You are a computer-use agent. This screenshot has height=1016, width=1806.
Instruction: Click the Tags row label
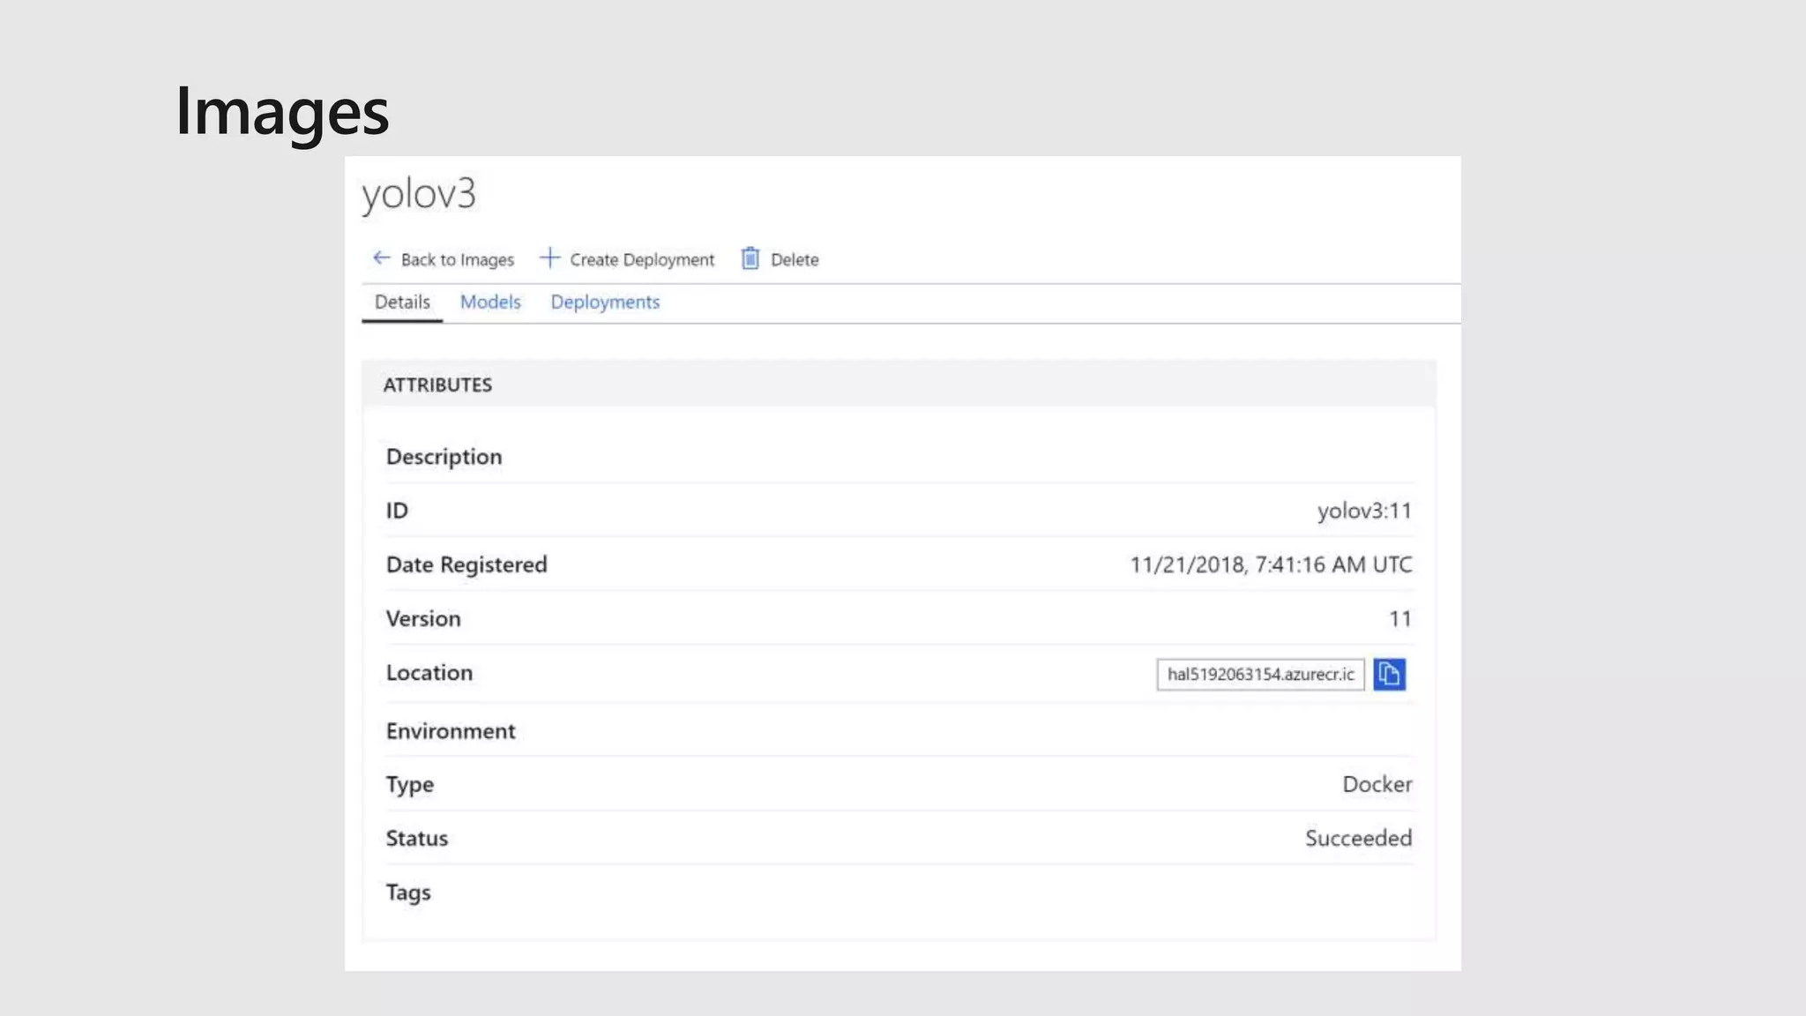408,893
